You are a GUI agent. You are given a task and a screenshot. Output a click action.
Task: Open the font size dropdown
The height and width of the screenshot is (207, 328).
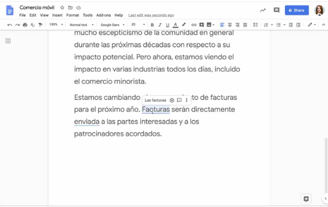coord(136,25)
